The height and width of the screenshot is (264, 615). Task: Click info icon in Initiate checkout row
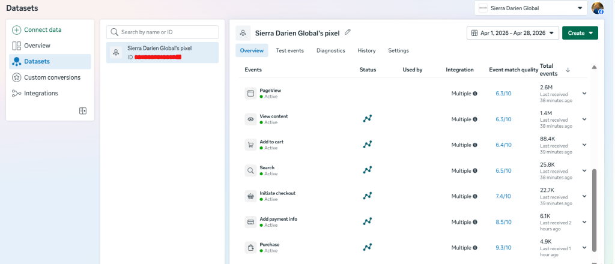[x=475, y=196]
